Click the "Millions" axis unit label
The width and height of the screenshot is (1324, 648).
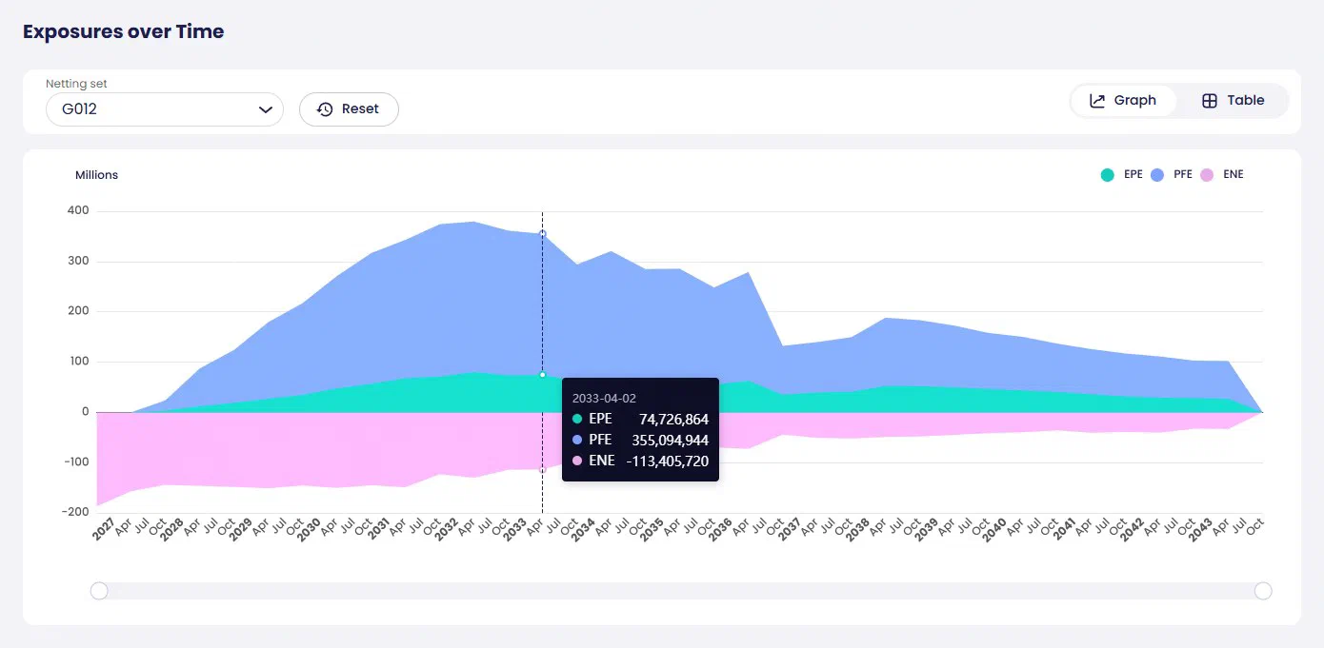[x=97, y=175]
